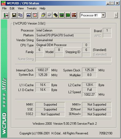Click the Internal Clock value field
This screenshot has width=121, height=139.
click(x=43, y=70)
